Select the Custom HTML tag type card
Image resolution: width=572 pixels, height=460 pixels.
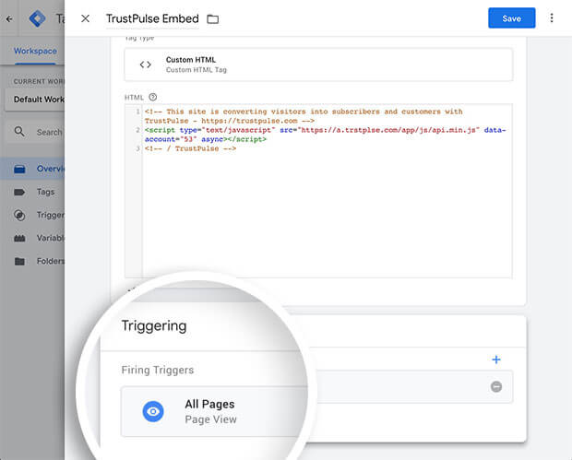[318, 65]
